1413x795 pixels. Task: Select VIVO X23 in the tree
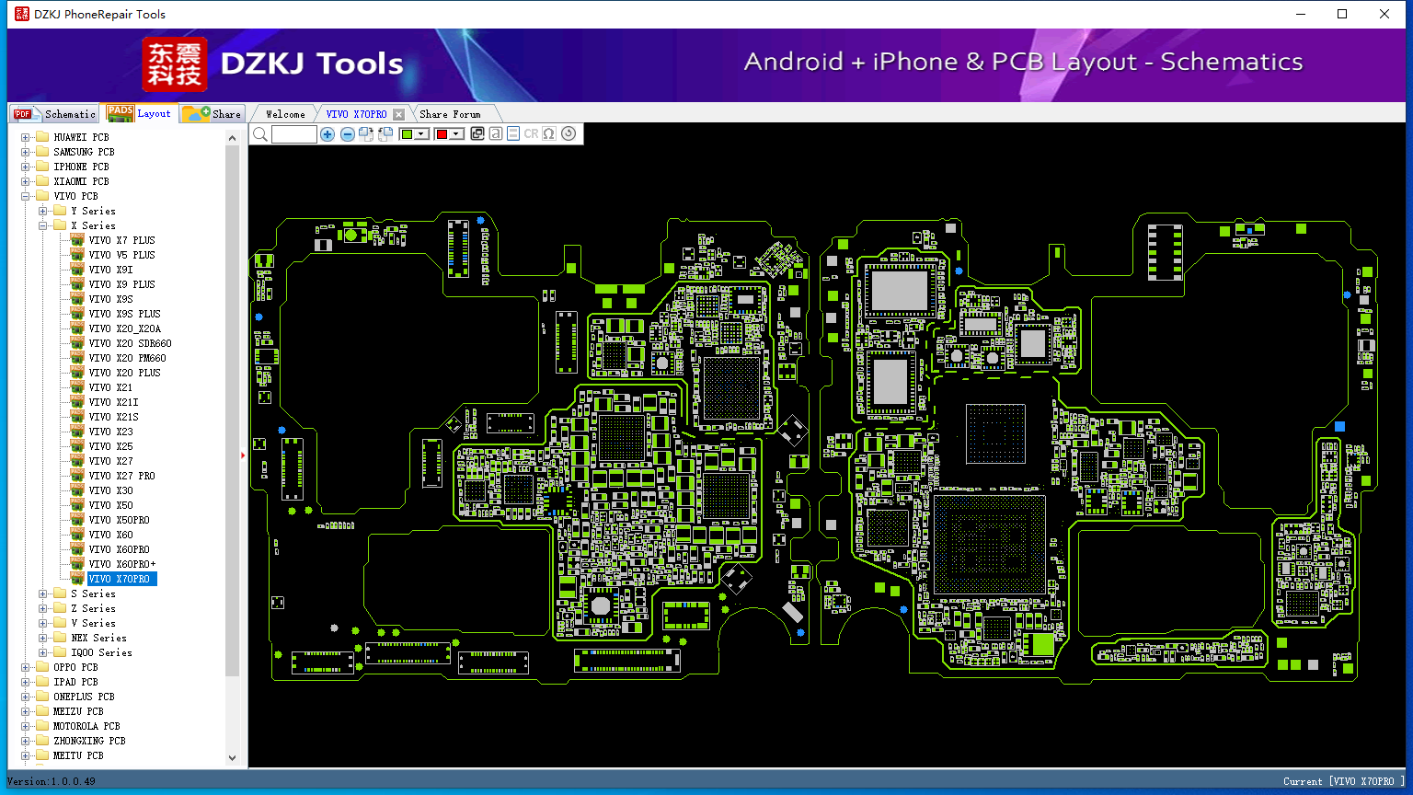tap(110, 432)
